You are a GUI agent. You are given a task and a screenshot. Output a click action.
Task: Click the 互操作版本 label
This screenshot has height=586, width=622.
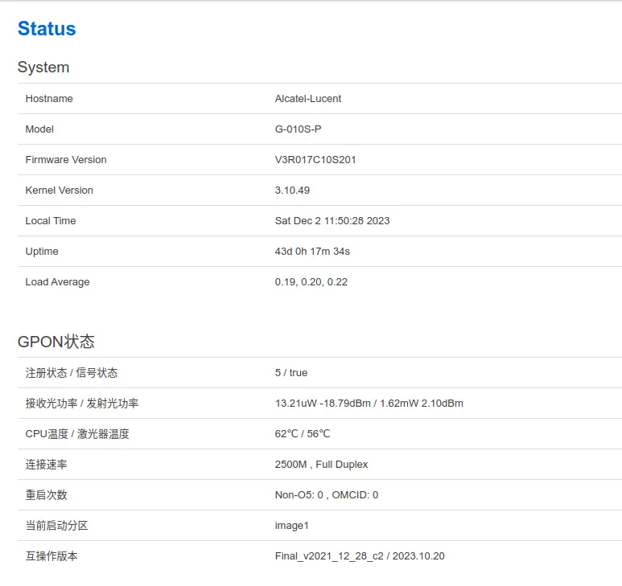51,556
